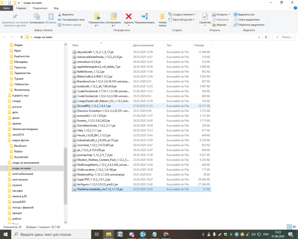Viewport: 298px width, 239px height.
Task: Select SuperTNT_1.12.2_1.0.1_2.jar file
Action: click(x=141, y=179)
